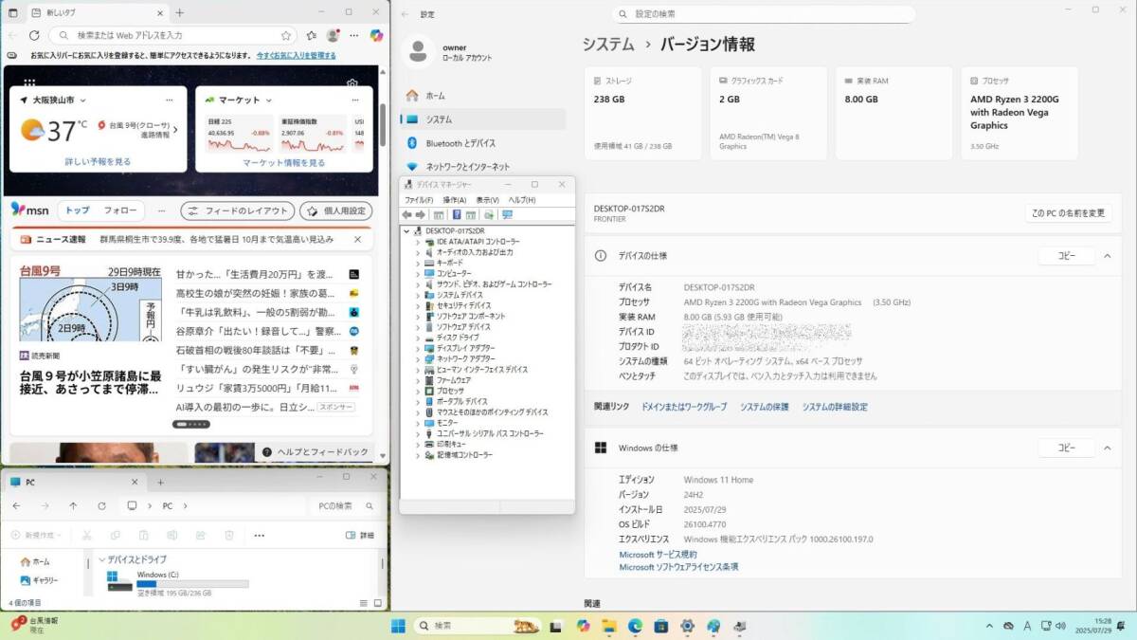Refresh the File Explorer PC window
Screen dimensions: 1137x640
(101, 505)
